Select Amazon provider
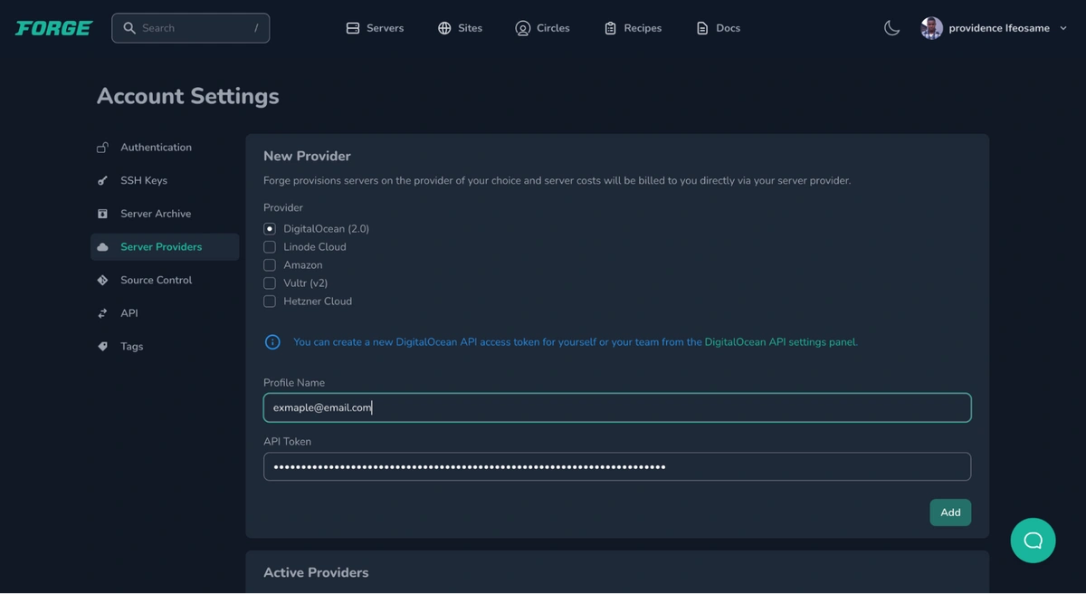The image size is (1086, 594). tap(270, 265)
